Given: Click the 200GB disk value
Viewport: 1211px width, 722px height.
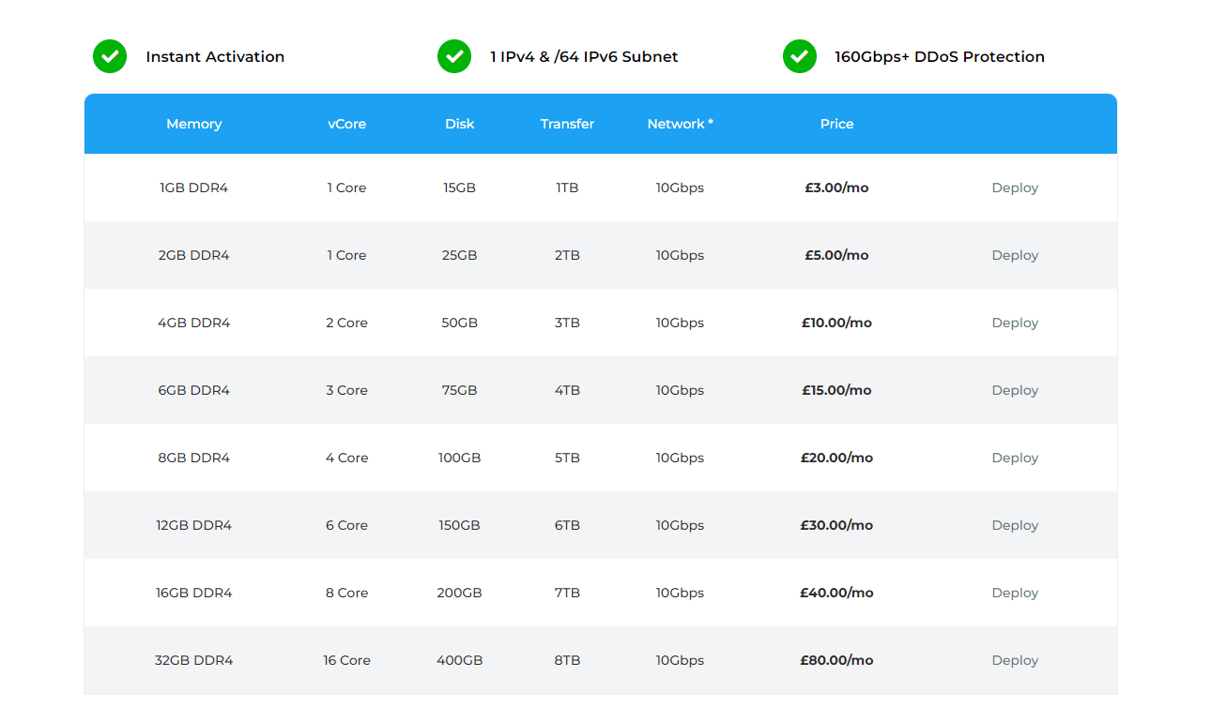Looking at the screenshot, I should (460, 593).
